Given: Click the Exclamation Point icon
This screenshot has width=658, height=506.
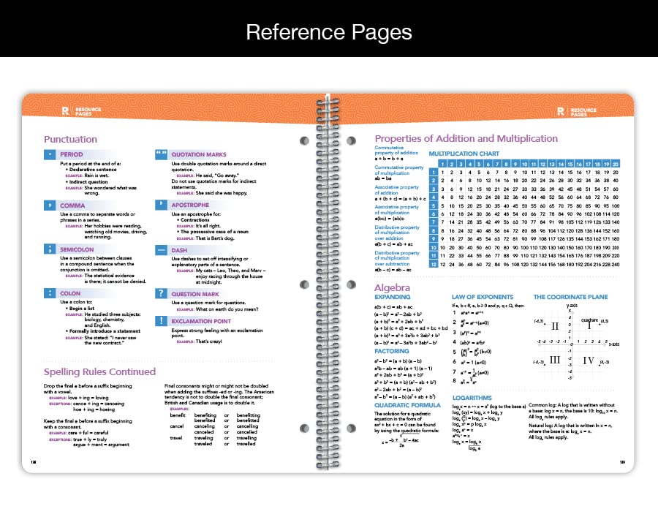Looking at the screenshot, I should coord(161,321).
